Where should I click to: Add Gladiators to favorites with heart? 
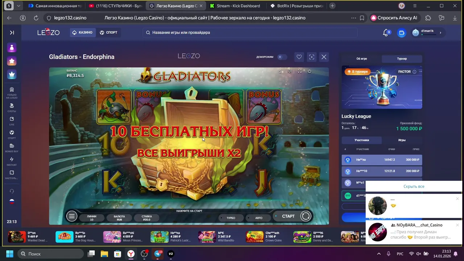tap(299, 57)
